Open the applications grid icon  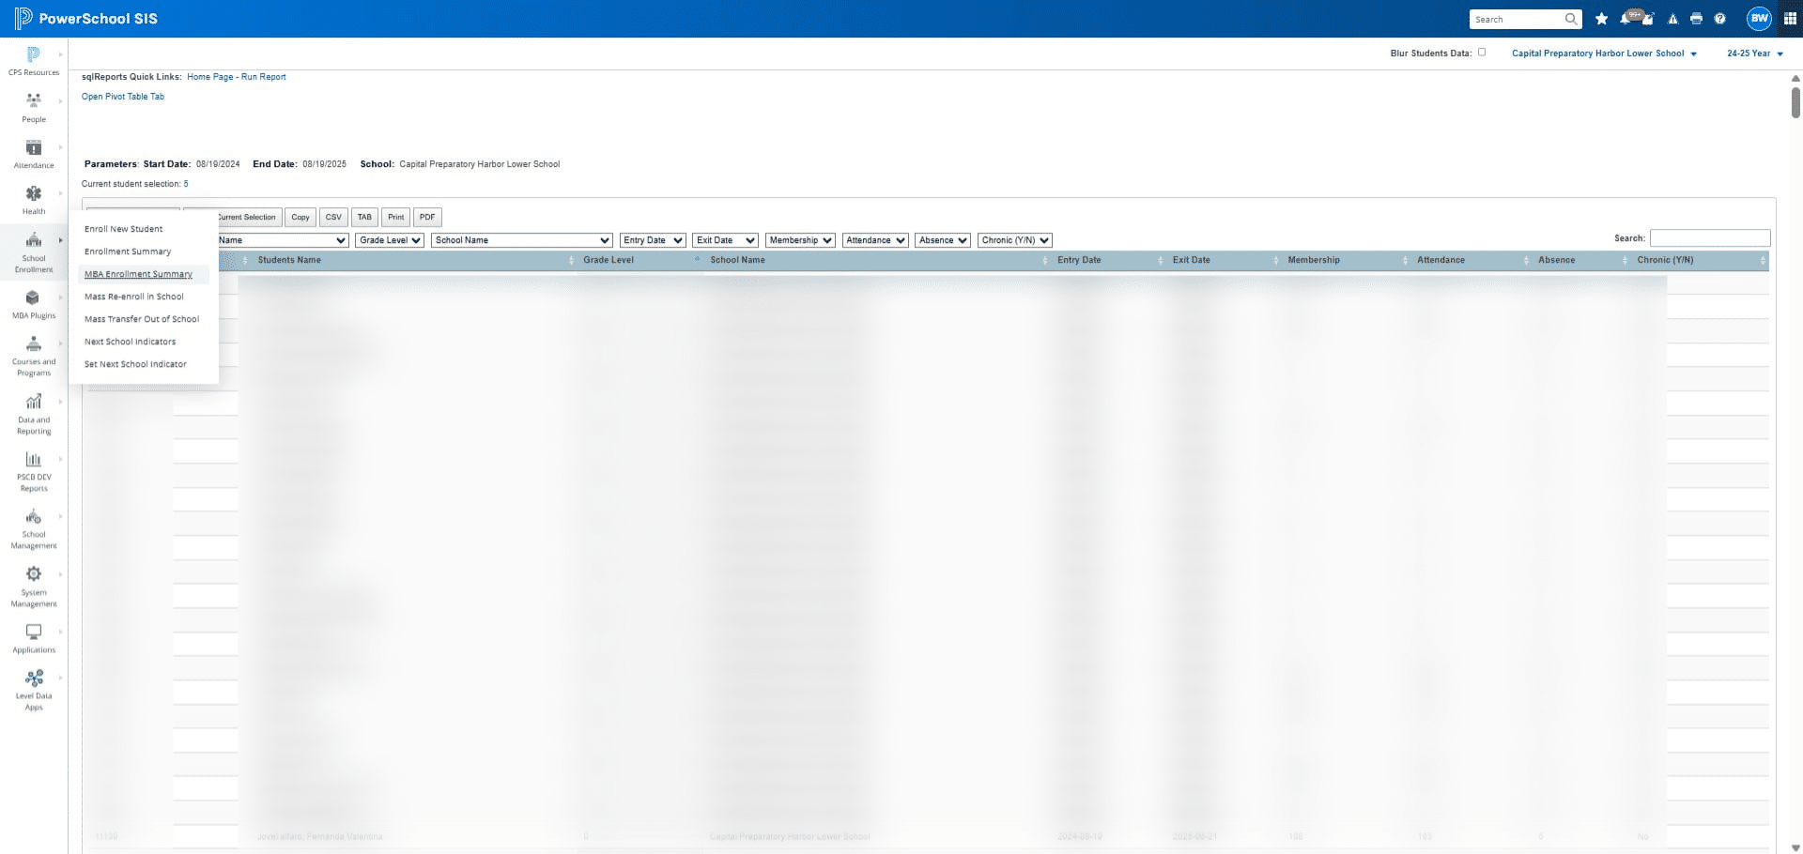tap(1790, 19)
